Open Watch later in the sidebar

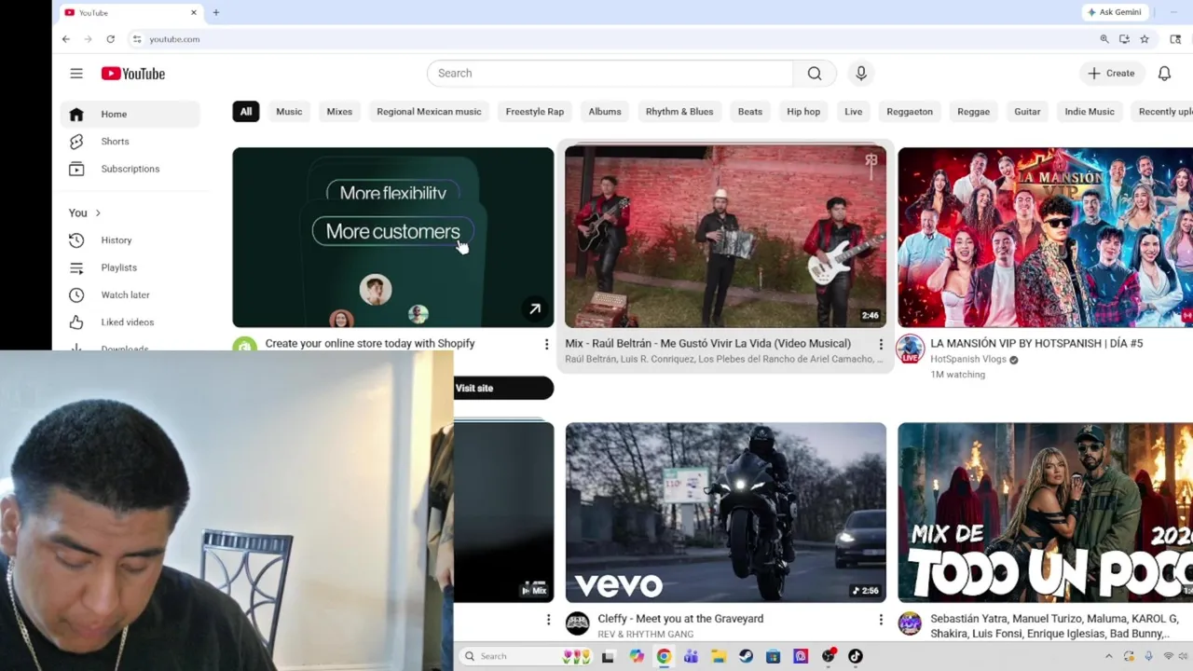coord(130,294)
